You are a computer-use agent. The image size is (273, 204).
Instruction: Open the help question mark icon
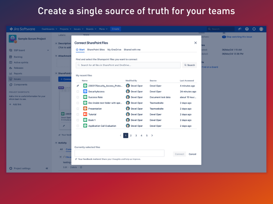tap(247, 29)
